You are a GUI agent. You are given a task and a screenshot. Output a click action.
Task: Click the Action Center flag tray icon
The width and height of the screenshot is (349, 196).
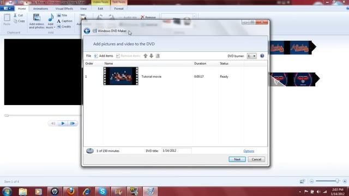point(306,192)
